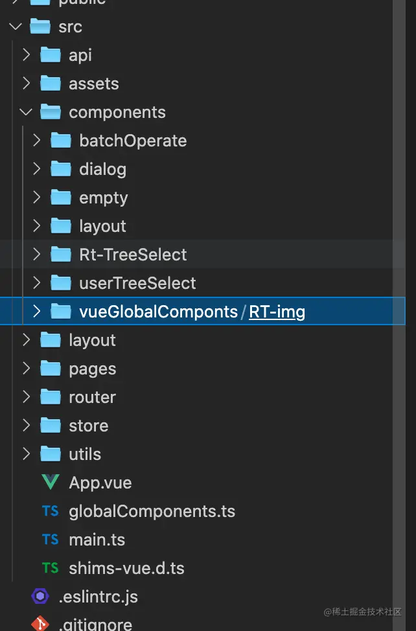
Task: Click the git icon beside .gitignore
Action: tap(40, 624)
